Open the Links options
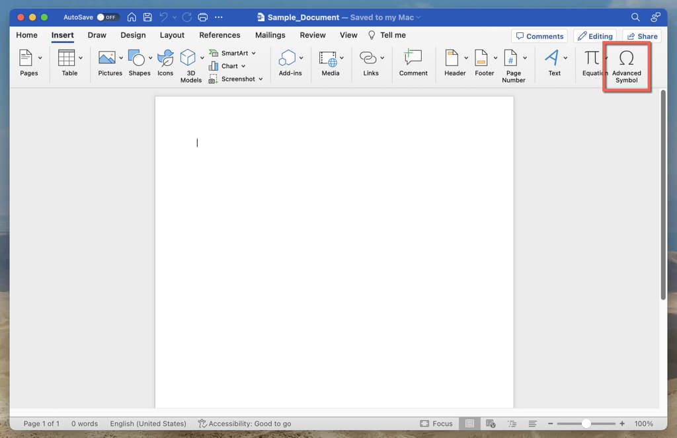 [x=371, y=63]
